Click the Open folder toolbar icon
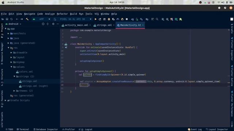Image resolution: width=234 pixels, height=131 pixels. pyautogui.click(x=3, y=19)
